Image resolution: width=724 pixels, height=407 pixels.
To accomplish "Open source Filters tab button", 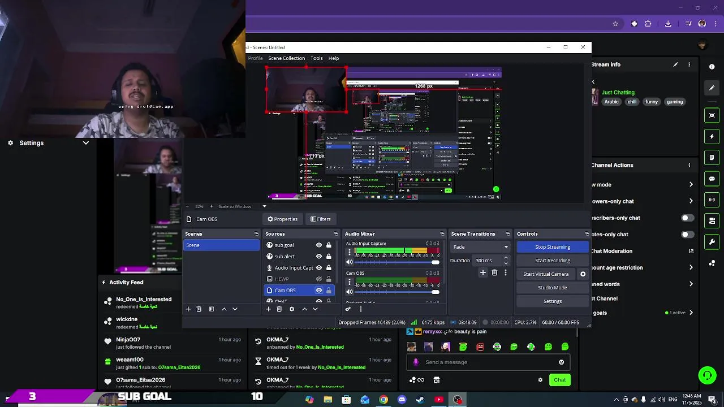I will [321, 219].
